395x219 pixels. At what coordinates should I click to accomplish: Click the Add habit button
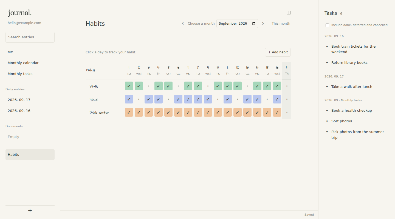[278, 52]
